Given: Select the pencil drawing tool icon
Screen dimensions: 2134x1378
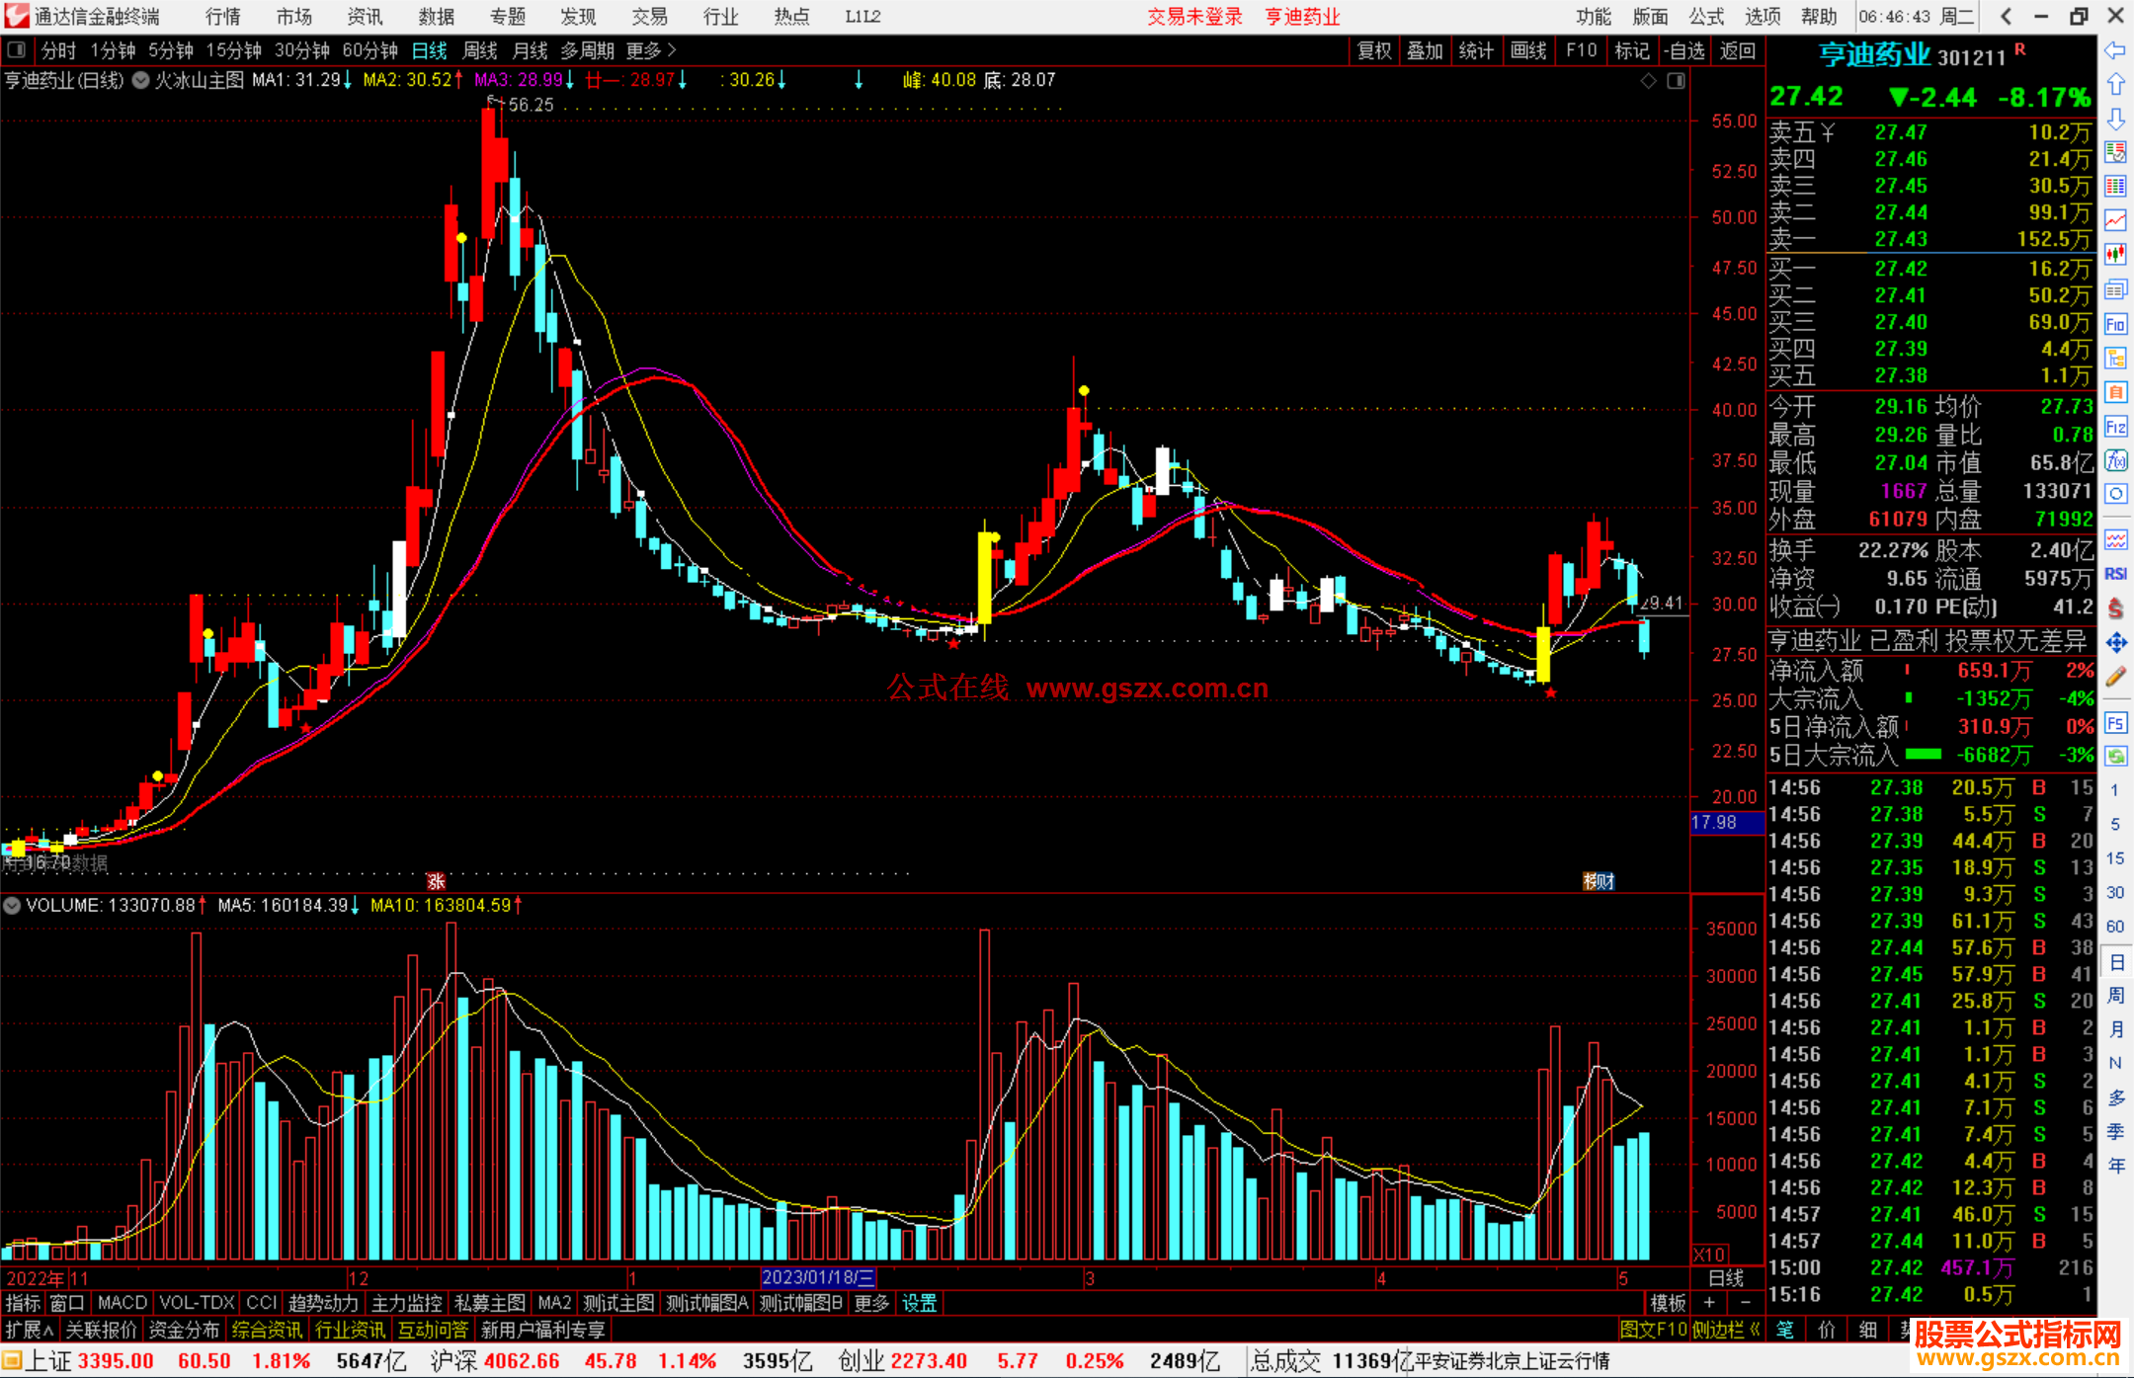Looking at the screenshot, I should [x=2115, y=677].
